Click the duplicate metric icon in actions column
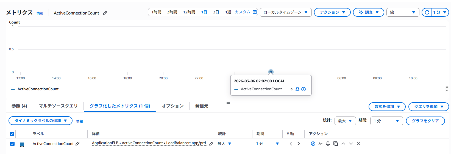The width and height of the screenshot is (451, 154). [336, 144]
